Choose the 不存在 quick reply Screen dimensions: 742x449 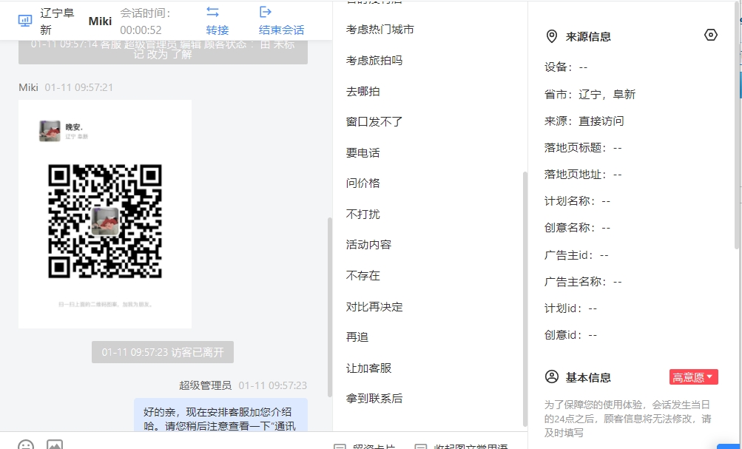click(x=363, y=276)
